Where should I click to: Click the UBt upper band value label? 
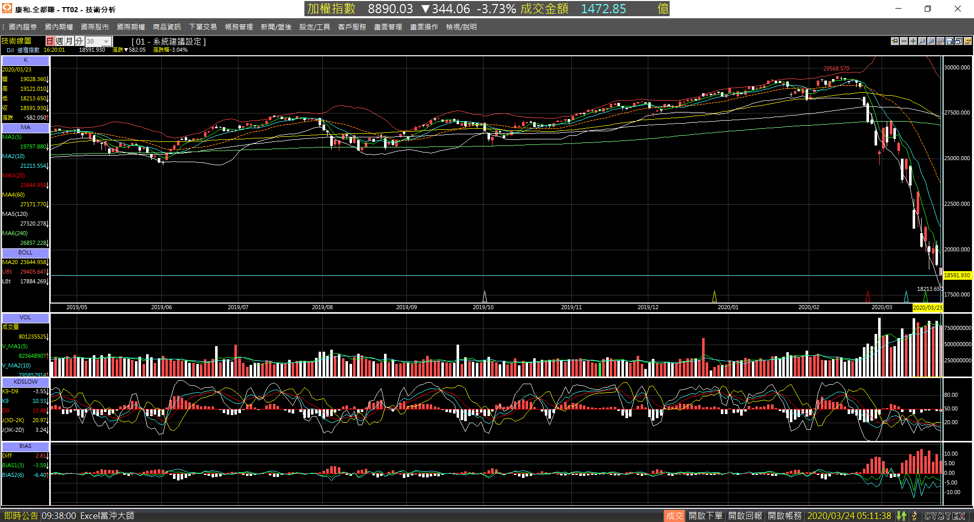tap(7, 272)
